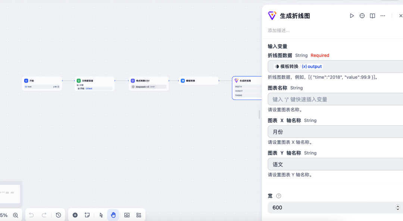This screenshot has height=221, width=403.
Task: Click the green document extractor node icon
Action: pos(79,80)
